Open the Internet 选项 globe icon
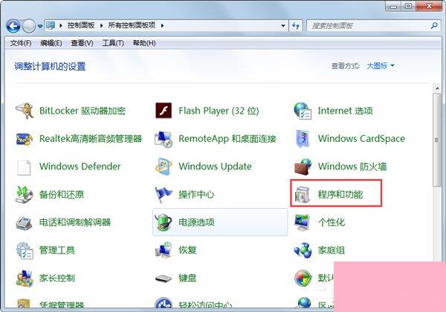The width and height of the screenshot is (446, 312). click(x=303, y=111)
